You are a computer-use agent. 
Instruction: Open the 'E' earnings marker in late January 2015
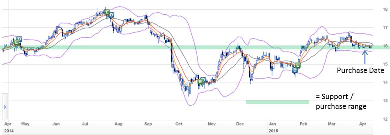(298, 65)
